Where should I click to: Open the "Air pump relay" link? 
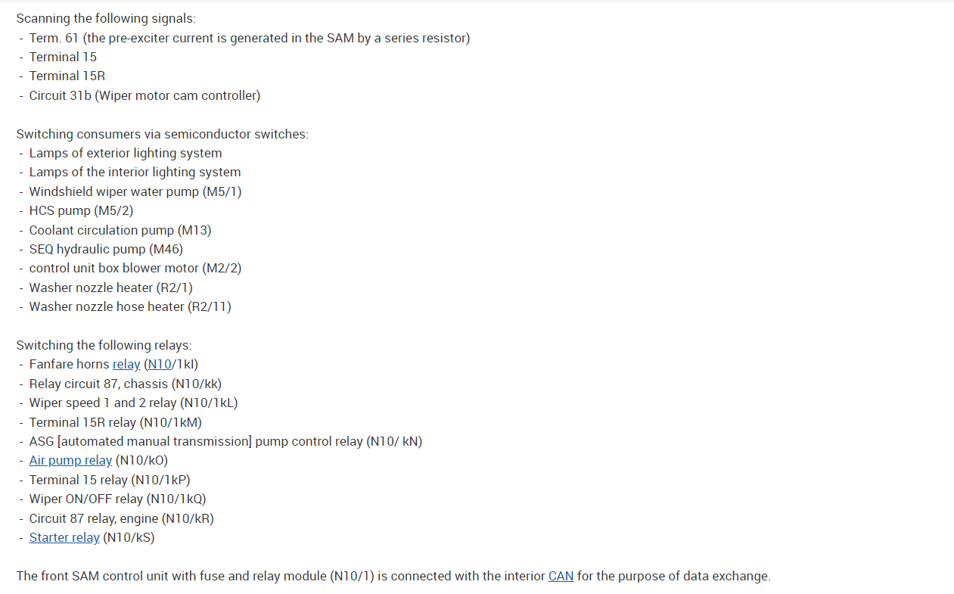point(70,461)
